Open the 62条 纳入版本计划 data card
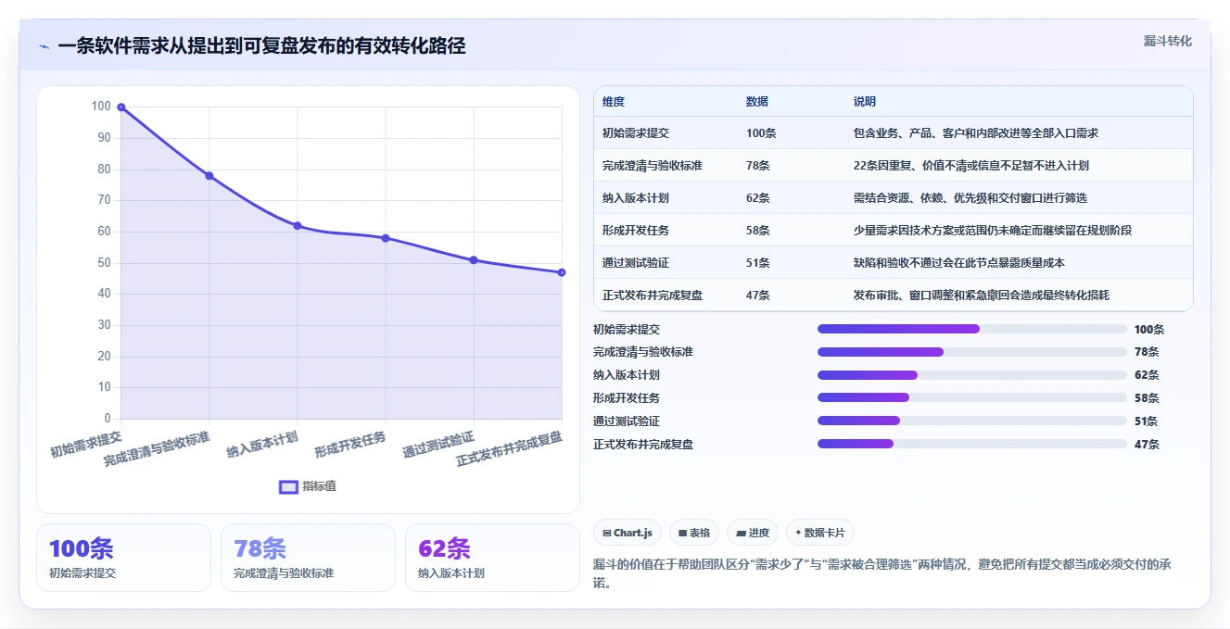The image size is (1230, 629). pos(492,558)
